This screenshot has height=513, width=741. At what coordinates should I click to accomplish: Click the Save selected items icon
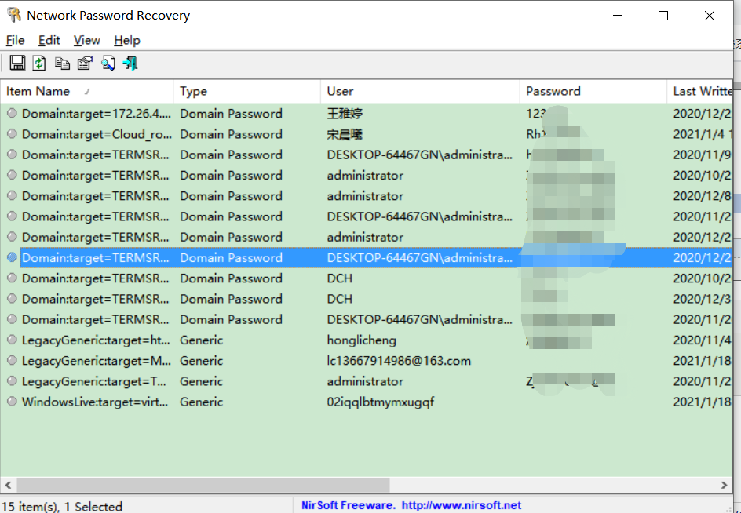tap(16, 63)
